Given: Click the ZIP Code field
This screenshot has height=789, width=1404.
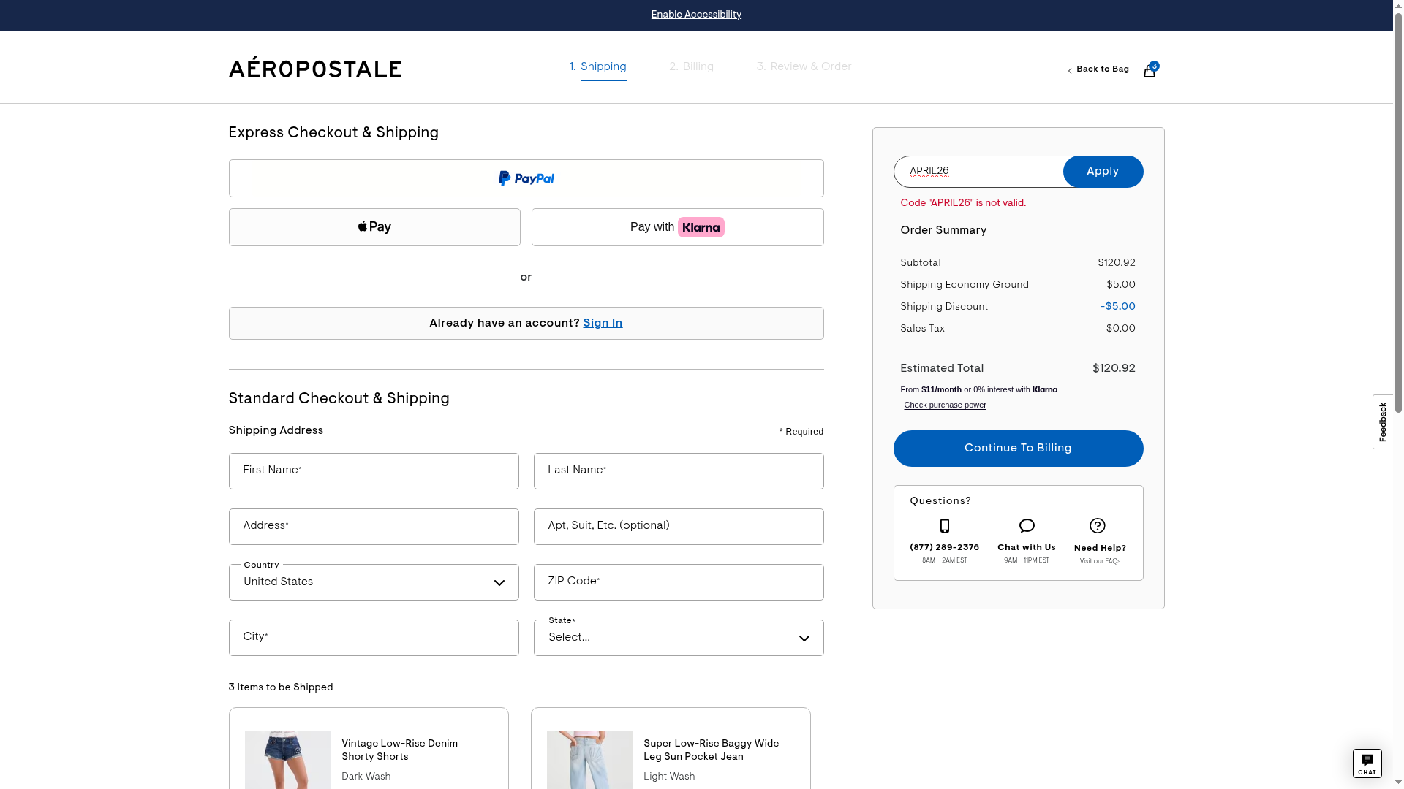Looking at the screenshot, I should point(679,582).
